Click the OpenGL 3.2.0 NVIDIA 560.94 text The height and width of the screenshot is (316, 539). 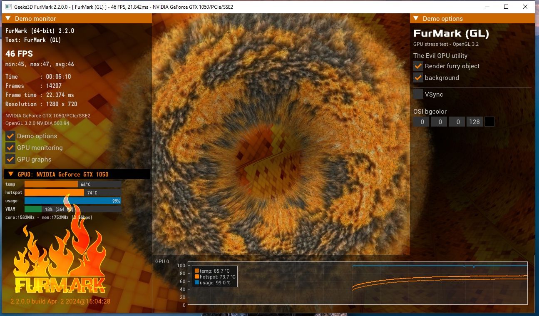pyautogui.click(x=37, y=123)
